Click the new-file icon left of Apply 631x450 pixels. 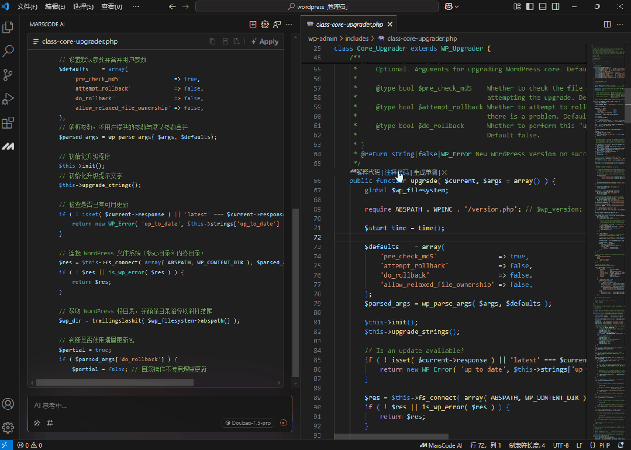[x=237, y=41]
